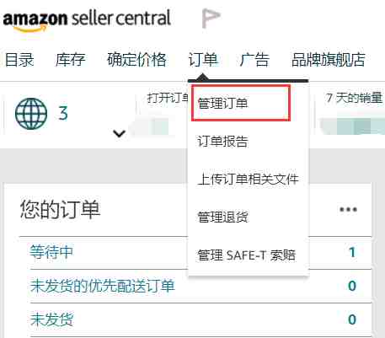Select 订单报告 from the dropdown
The image size is (385, 338).
click(222, 142)
